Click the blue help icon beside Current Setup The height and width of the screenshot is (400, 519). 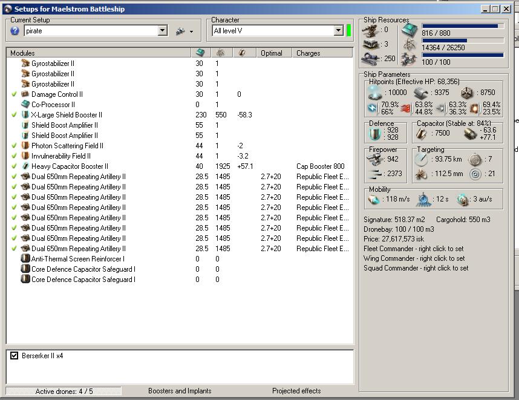click(15, 31)
